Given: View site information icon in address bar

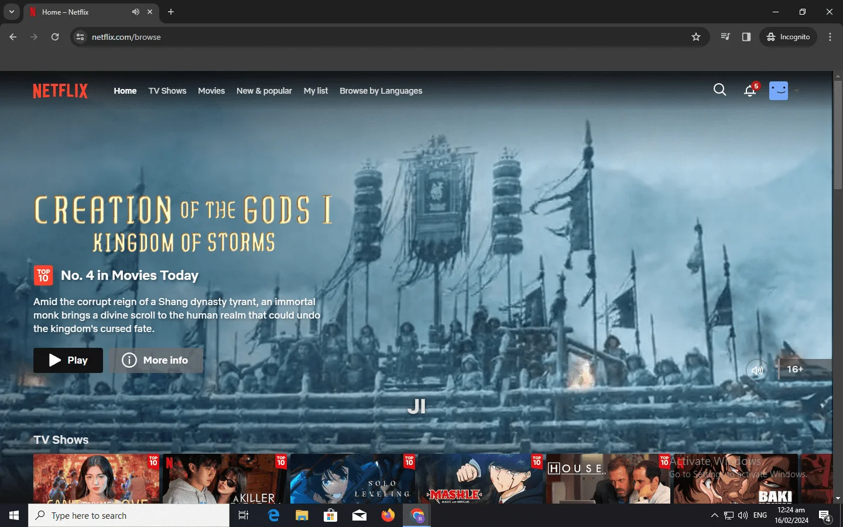Looking at the screenshot, I should tap(80, 37).
